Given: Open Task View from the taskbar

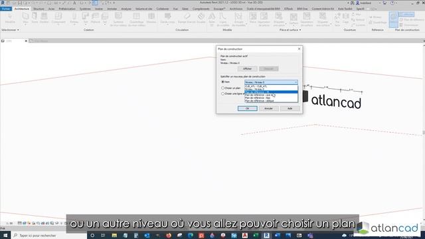Looking at the screenshot, I should tap(103, 236).
